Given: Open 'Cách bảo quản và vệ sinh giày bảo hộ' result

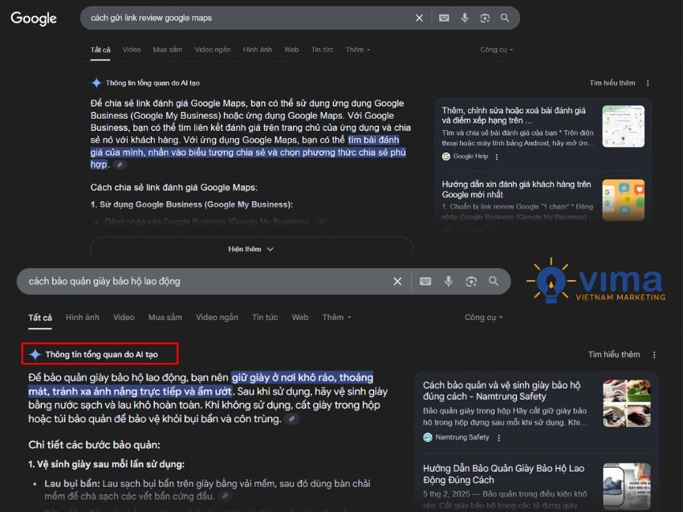Looking at the screenshot, I should coord(502,391).
